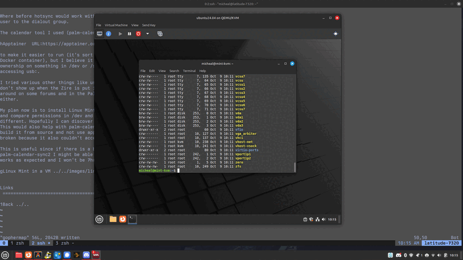Open the guest terminal's Search menu
The image size is (463, 260).
pos(174,71)
